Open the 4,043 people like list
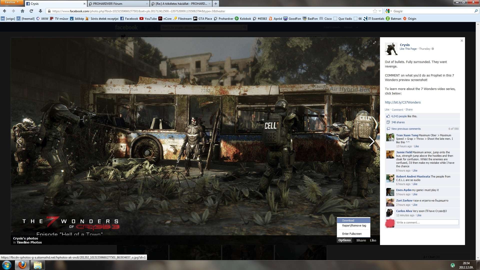Screen dimensions: 480x270 tap(399, 116)
